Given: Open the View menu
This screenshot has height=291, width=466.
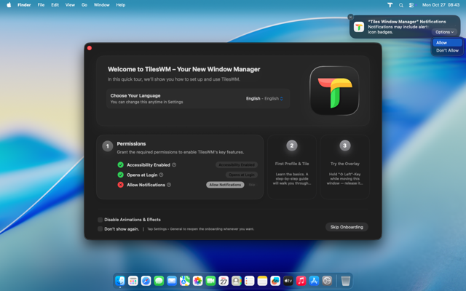Looking at the screenshot, I should (x=70, y=5).
